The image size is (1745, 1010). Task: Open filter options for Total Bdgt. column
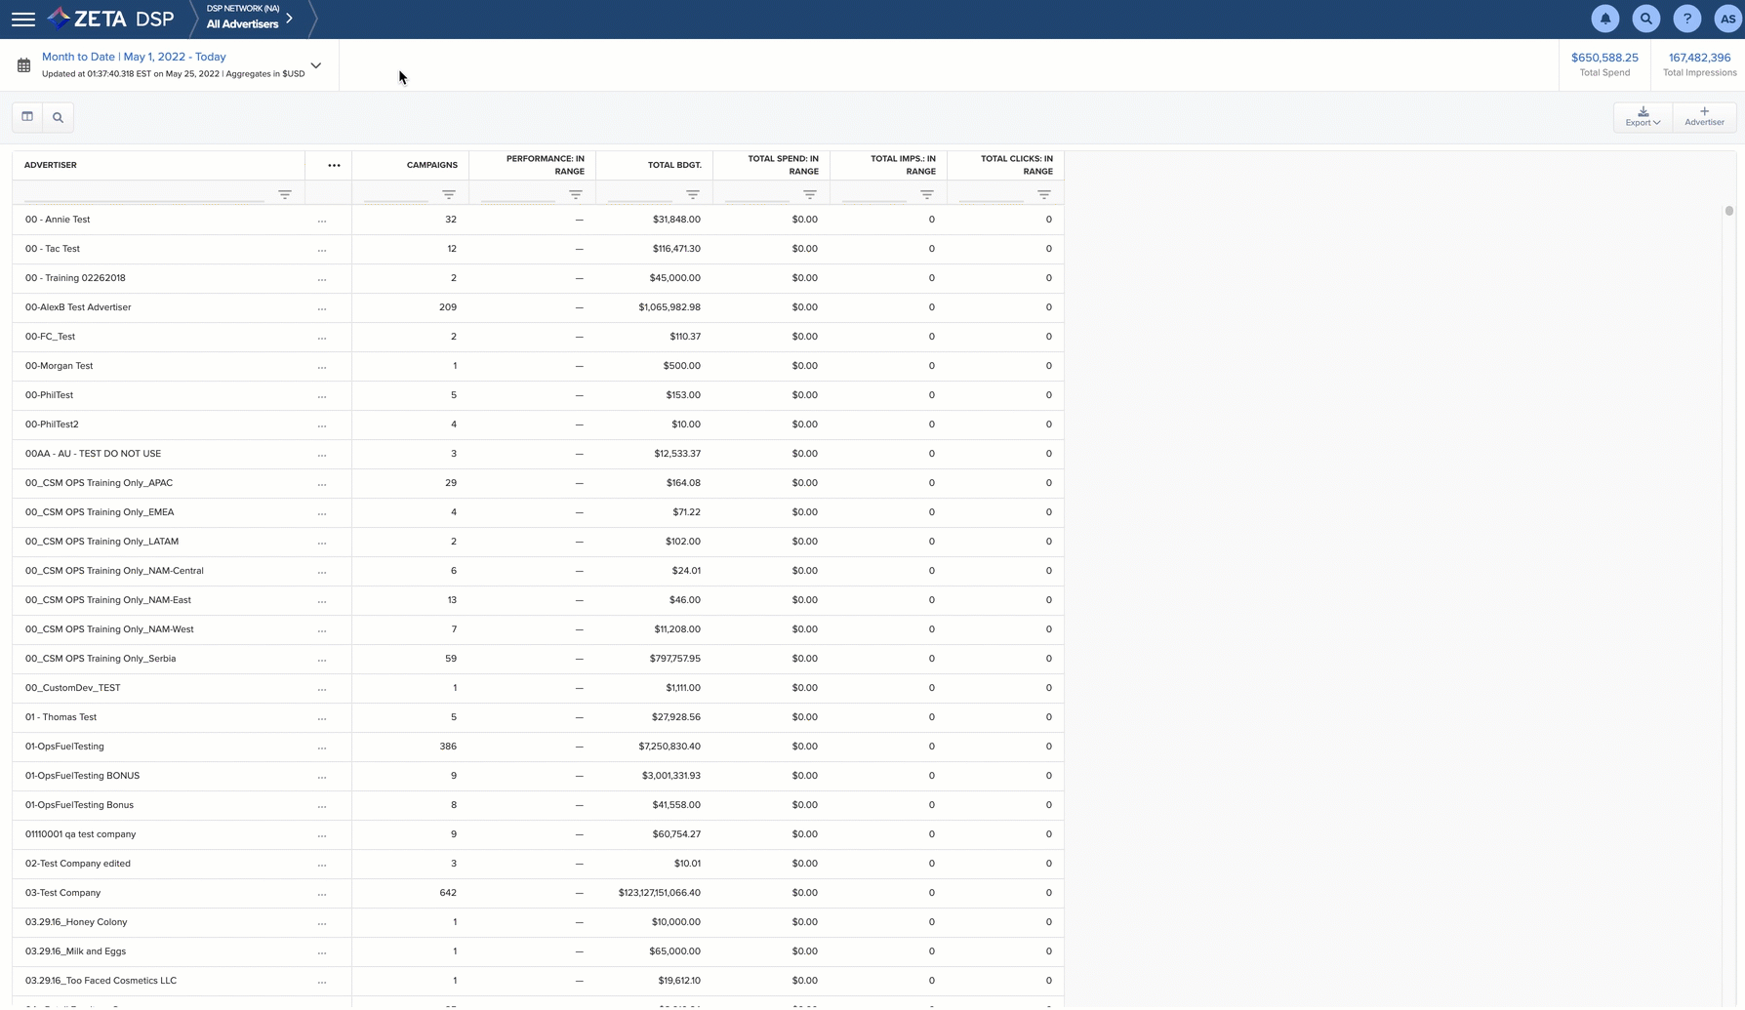tap(692, 195)
